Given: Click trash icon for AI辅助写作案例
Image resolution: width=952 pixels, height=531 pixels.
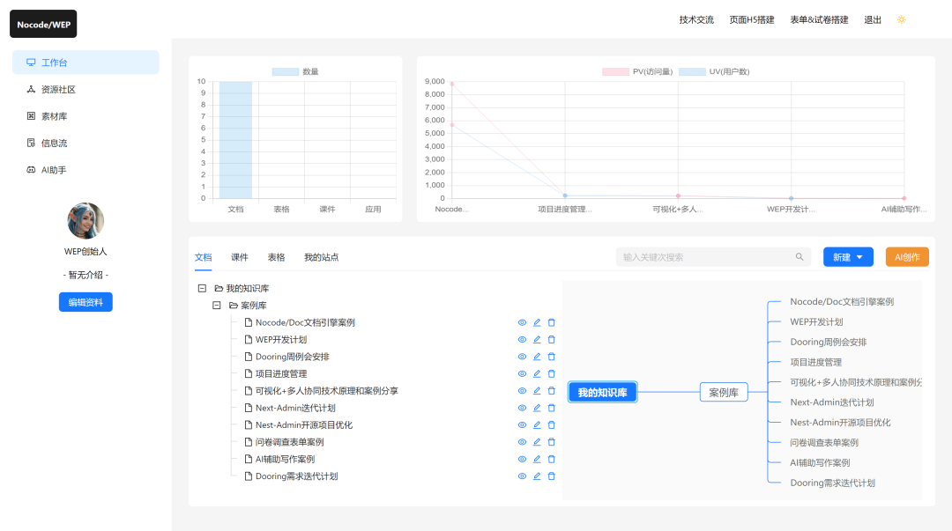Looking at the screenshot, I should click(x=552, y=459).
